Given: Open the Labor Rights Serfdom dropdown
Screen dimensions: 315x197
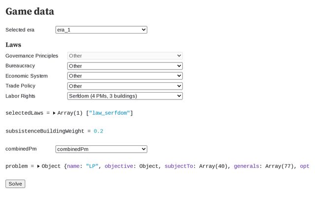Looking at the screenshot, I should (125, 96).
